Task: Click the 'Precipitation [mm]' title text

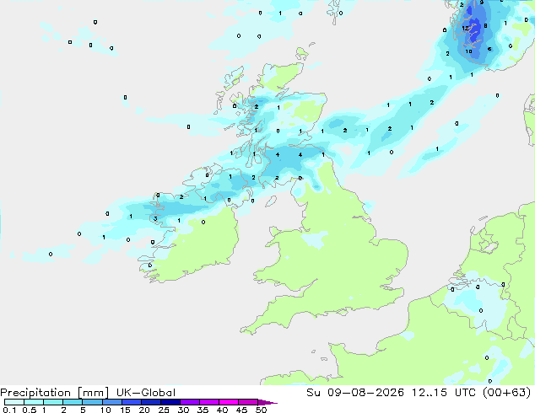Action: click(x=54, y=393)
